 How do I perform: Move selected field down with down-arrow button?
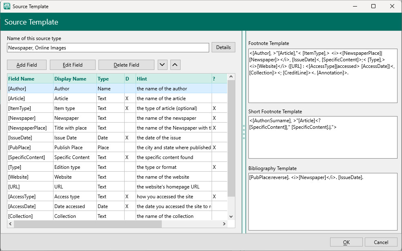(162, 65)
